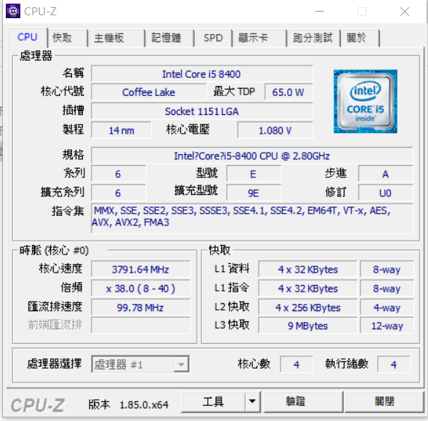Click the 工具 button
This screenshot has width=428, height=421.
coord(213,401)
